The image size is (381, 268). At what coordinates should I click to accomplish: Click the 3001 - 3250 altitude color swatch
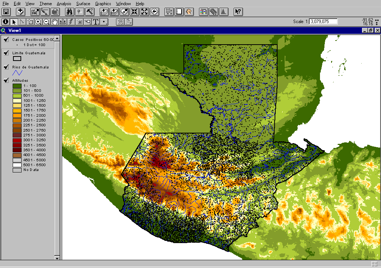17,140
